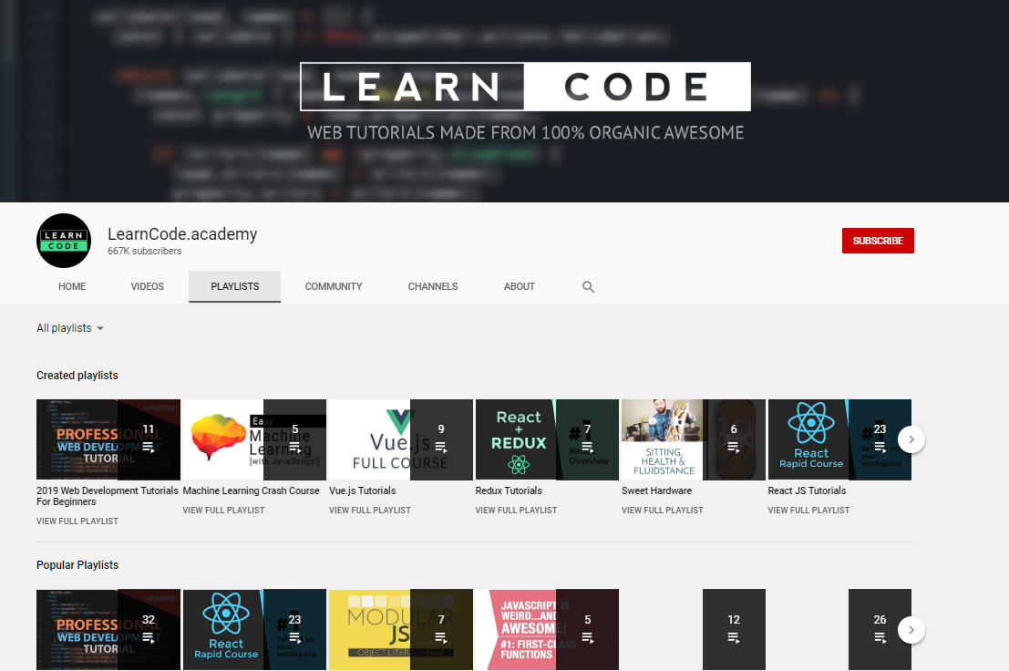This screenshot has height=671, width=1009.
Task: Click the LearnCode.academy channel name
Action: click(x=182, y=234)
